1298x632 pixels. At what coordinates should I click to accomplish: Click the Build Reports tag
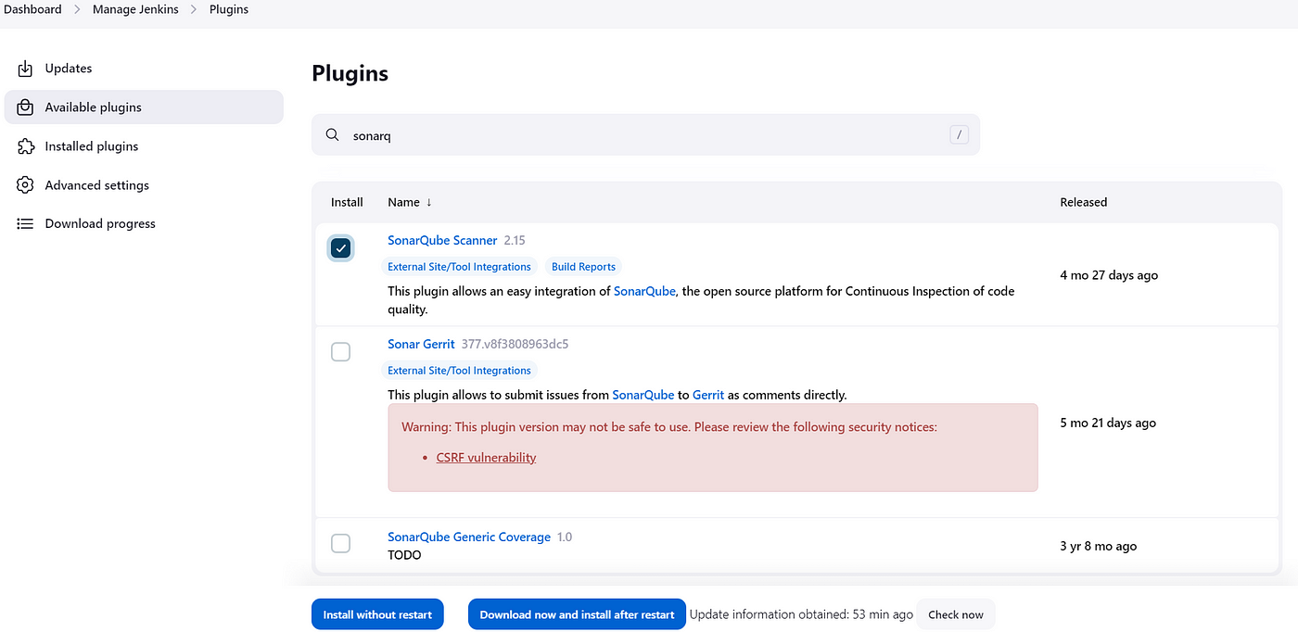[x=583, y=266]
